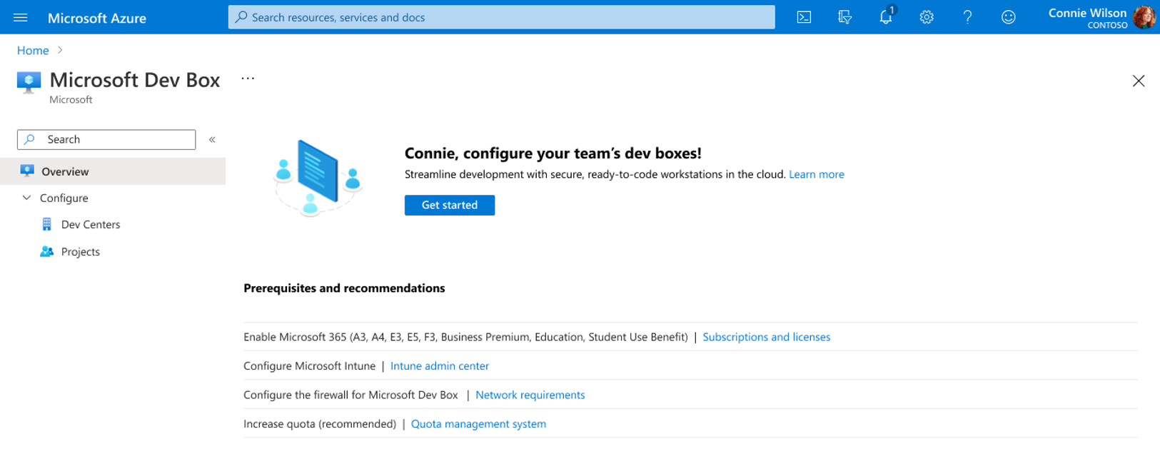Screen dimensions: 1160x469
Task: Open the Azure portal hamburger menu
Action: tap(20, 17)
